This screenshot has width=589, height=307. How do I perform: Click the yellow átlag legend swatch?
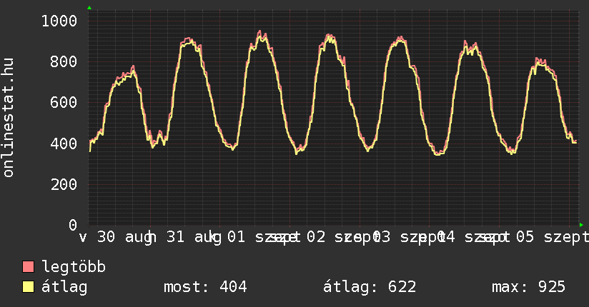pyautogui.click(x=28, y=287)
